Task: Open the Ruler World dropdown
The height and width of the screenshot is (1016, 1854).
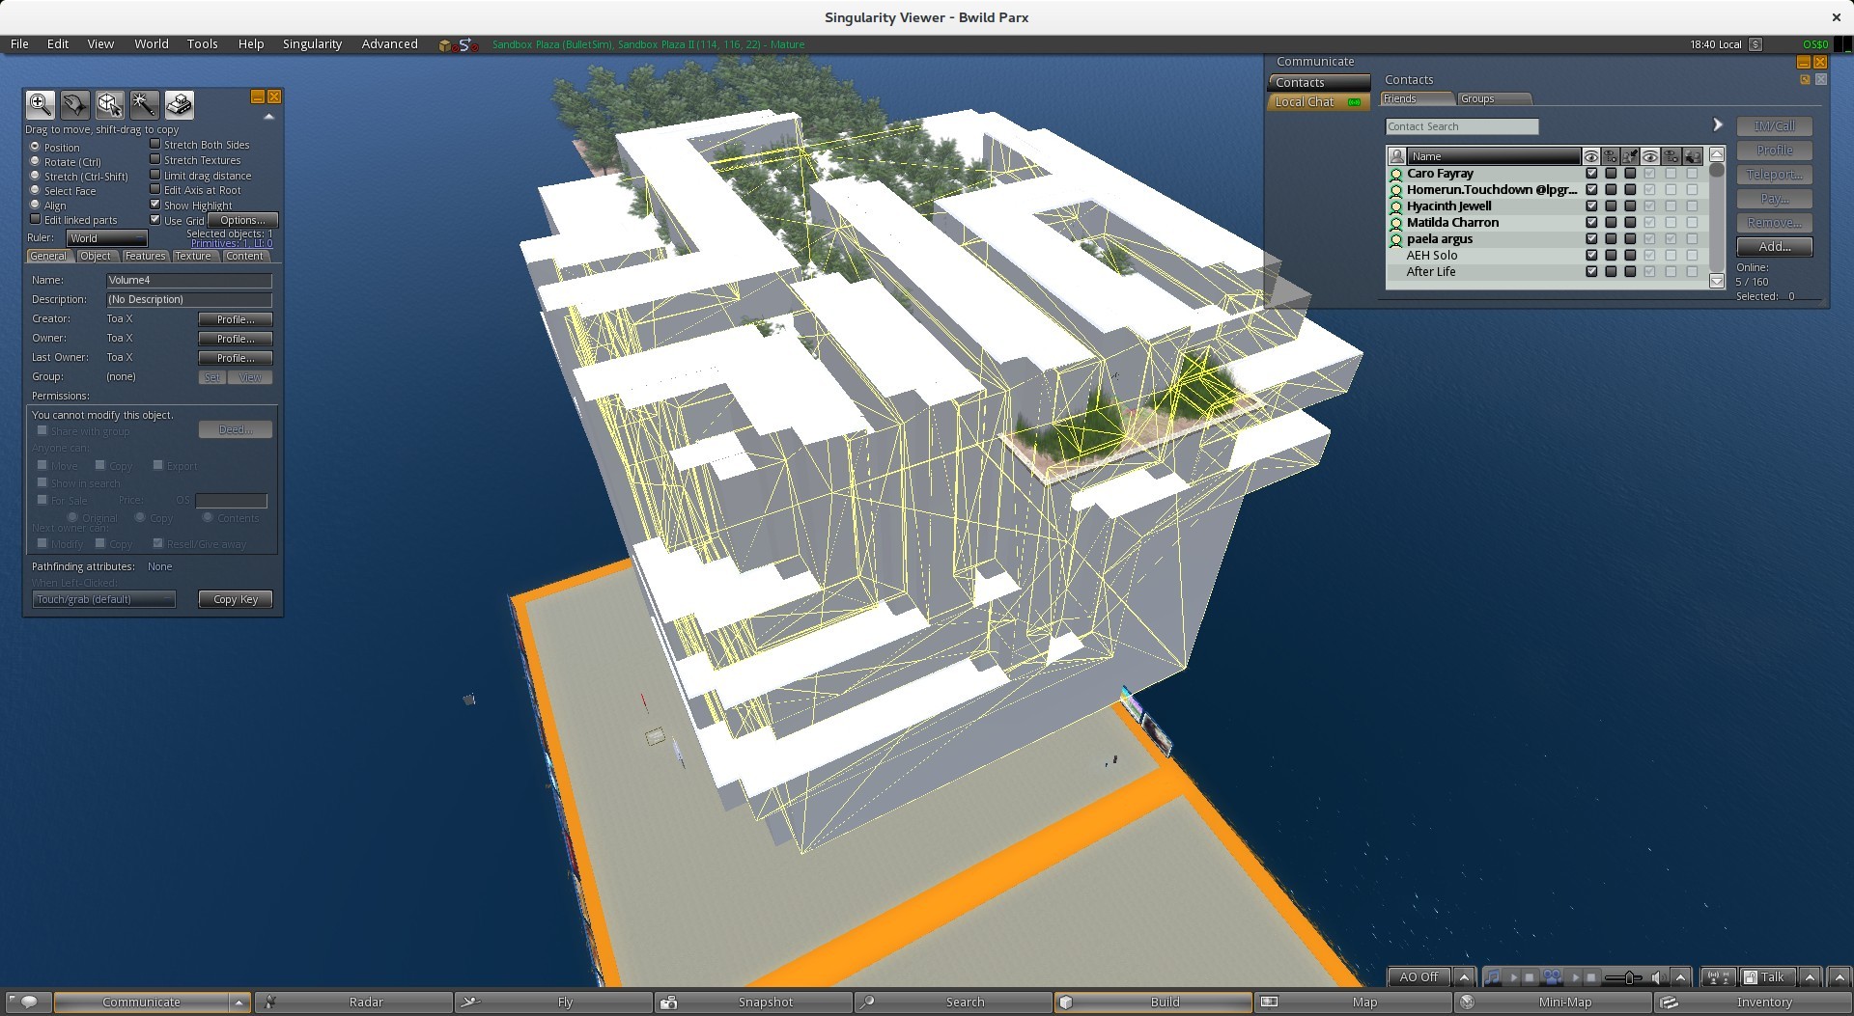Action: click(x=106, y=238)
